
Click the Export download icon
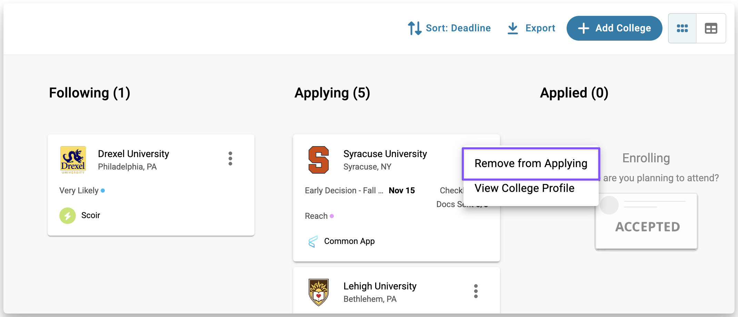(513, 28)
